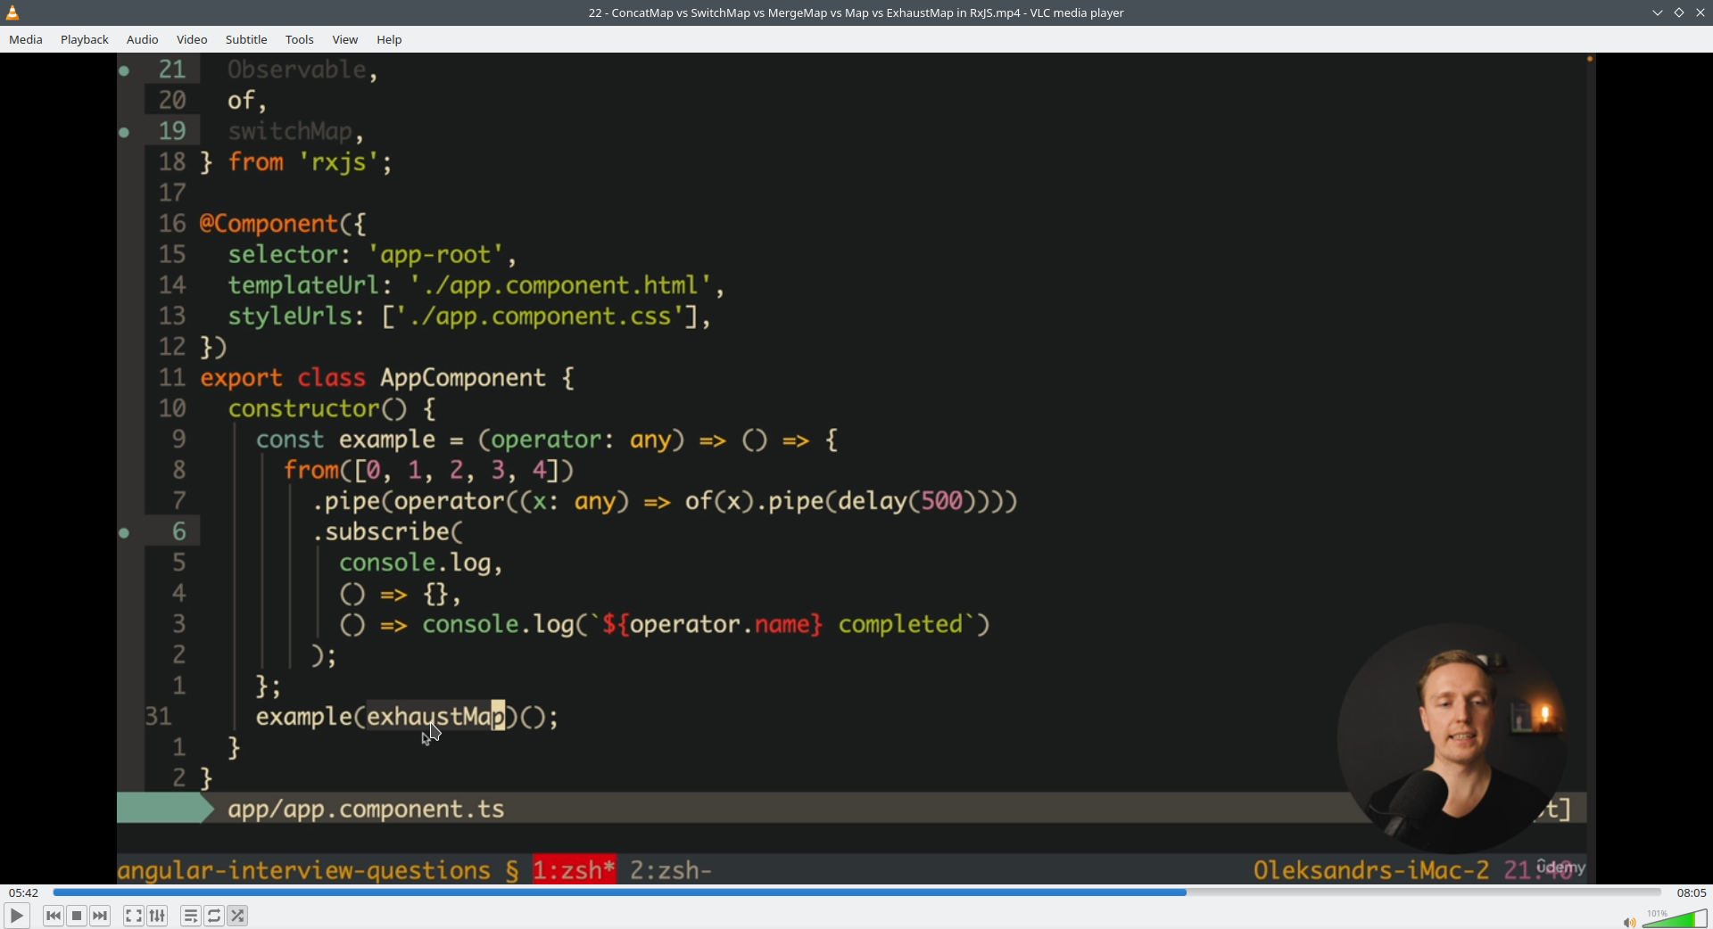The image size is (1713, 929).
Task: Click the 'constructor() {' code line
Action: [x=332, y=408]
